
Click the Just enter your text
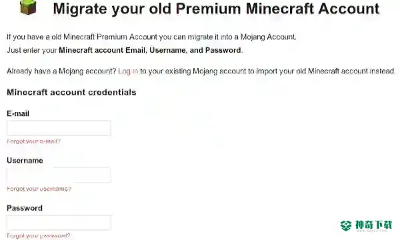point(31,50)
